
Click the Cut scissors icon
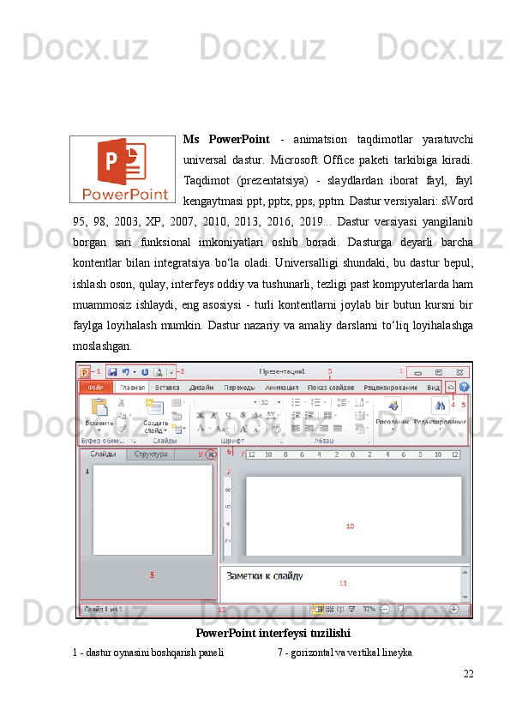click(x=121, y=402)
